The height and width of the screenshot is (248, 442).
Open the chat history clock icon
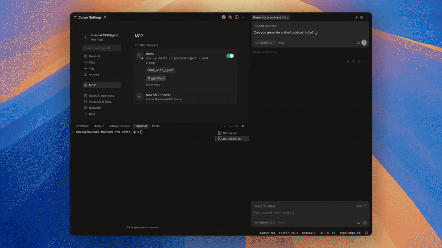click(x=361, y=17)
